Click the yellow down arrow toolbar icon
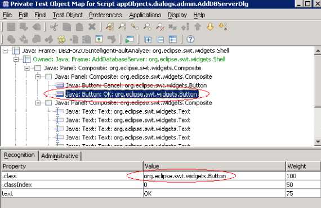The width and height of the screenshot is (321, 208). click(210, 27)
